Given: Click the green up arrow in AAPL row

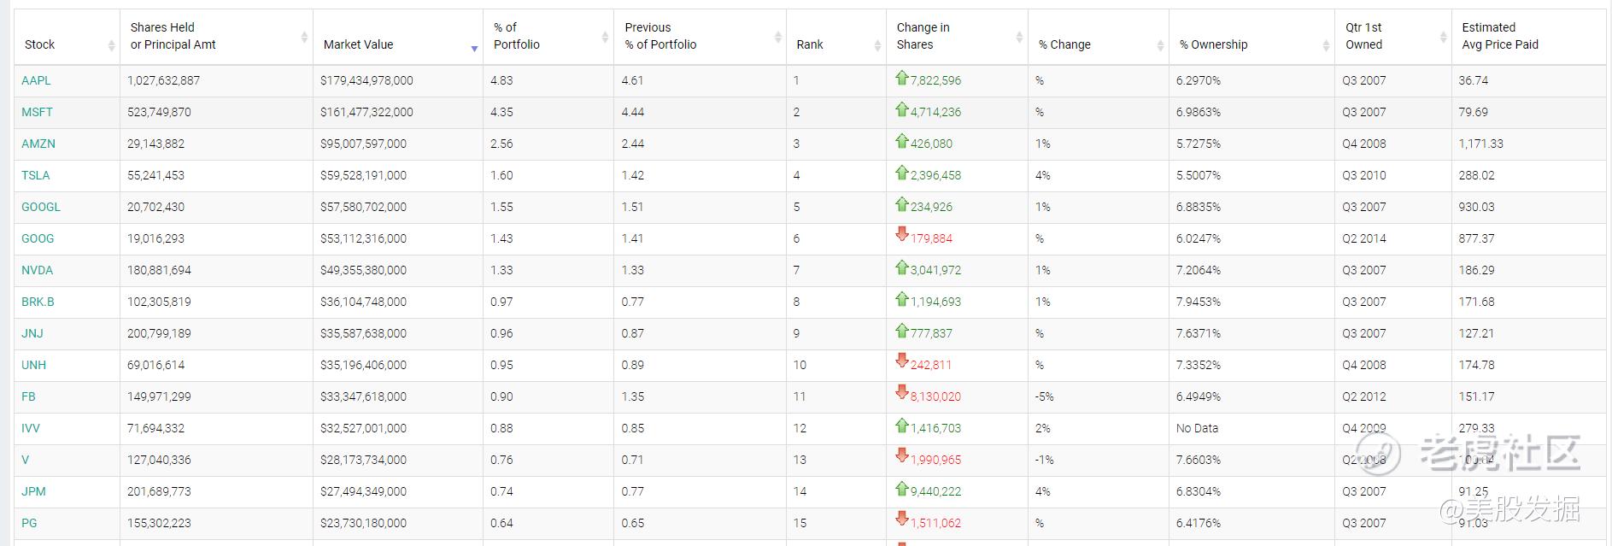Looking at the screenshot, I should coord(901,78).
